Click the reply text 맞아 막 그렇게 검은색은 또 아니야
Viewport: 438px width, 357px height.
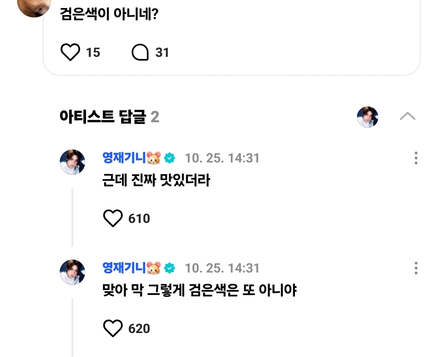200,291
